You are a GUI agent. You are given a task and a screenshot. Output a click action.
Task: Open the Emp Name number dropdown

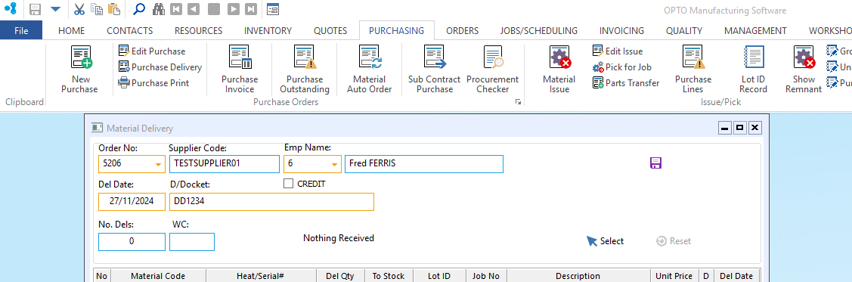(x=334, y=164)
